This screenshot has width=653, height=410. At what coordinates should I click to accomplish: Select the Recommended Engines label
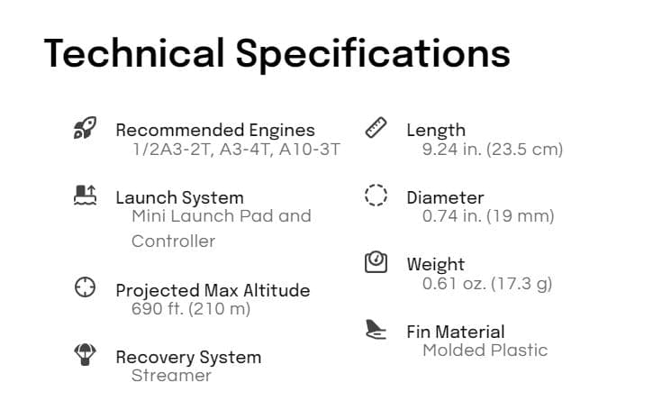point(215,130)
